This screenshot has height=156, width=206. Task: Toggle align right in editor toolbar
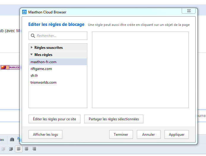(34, 149)
